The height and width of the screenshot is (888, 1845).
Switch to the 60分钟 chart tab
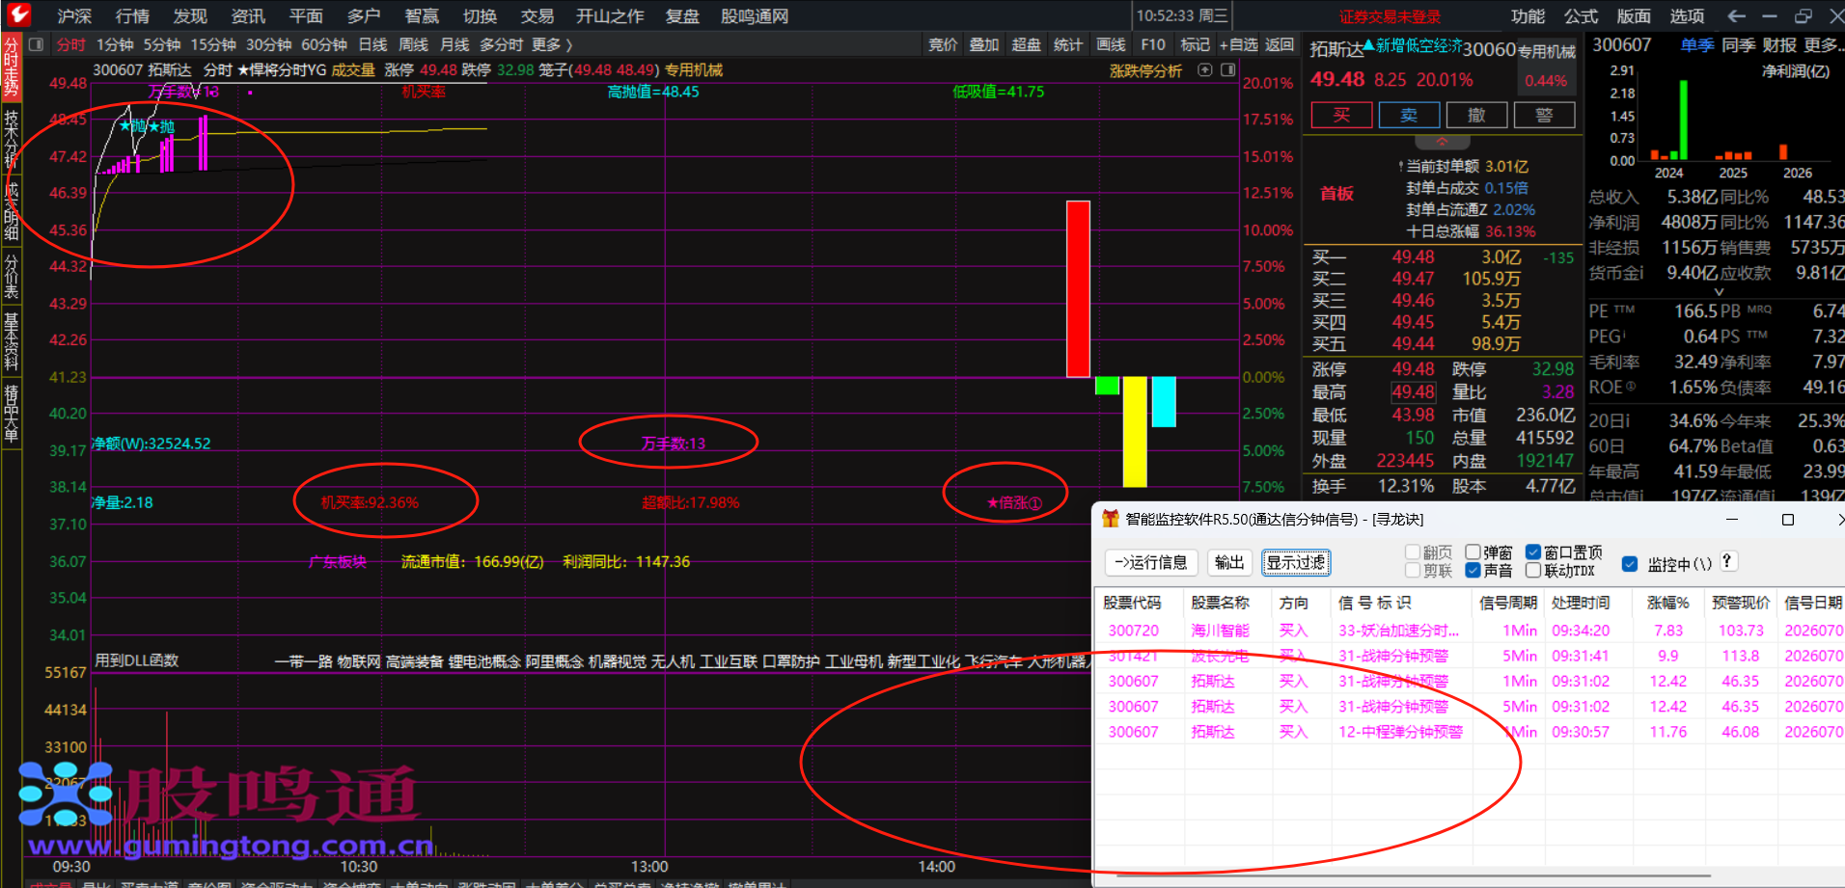(324, 44)
